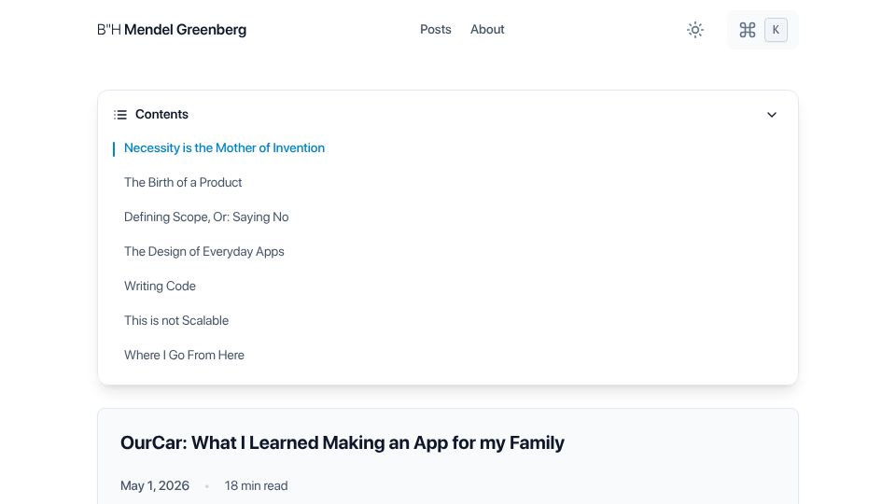Open the Command K search palette

[x=763, y=30]
